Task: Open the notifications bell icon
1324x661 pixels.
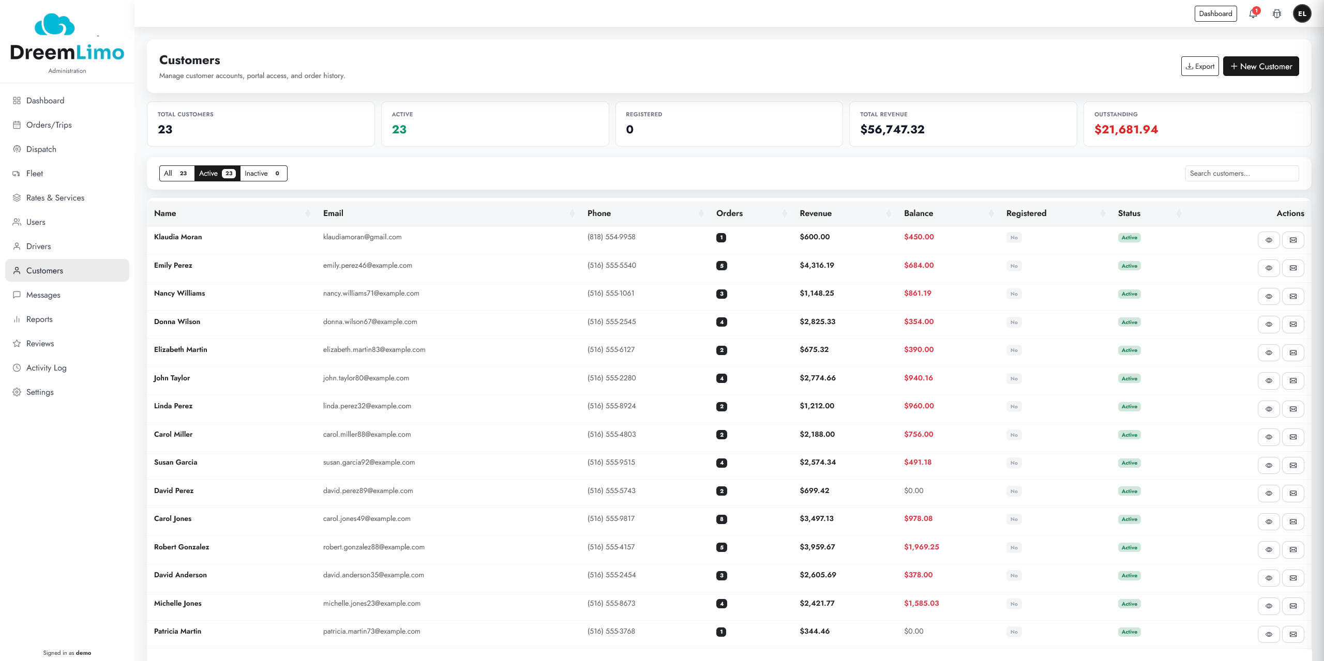Action: tap(1253, 13)
